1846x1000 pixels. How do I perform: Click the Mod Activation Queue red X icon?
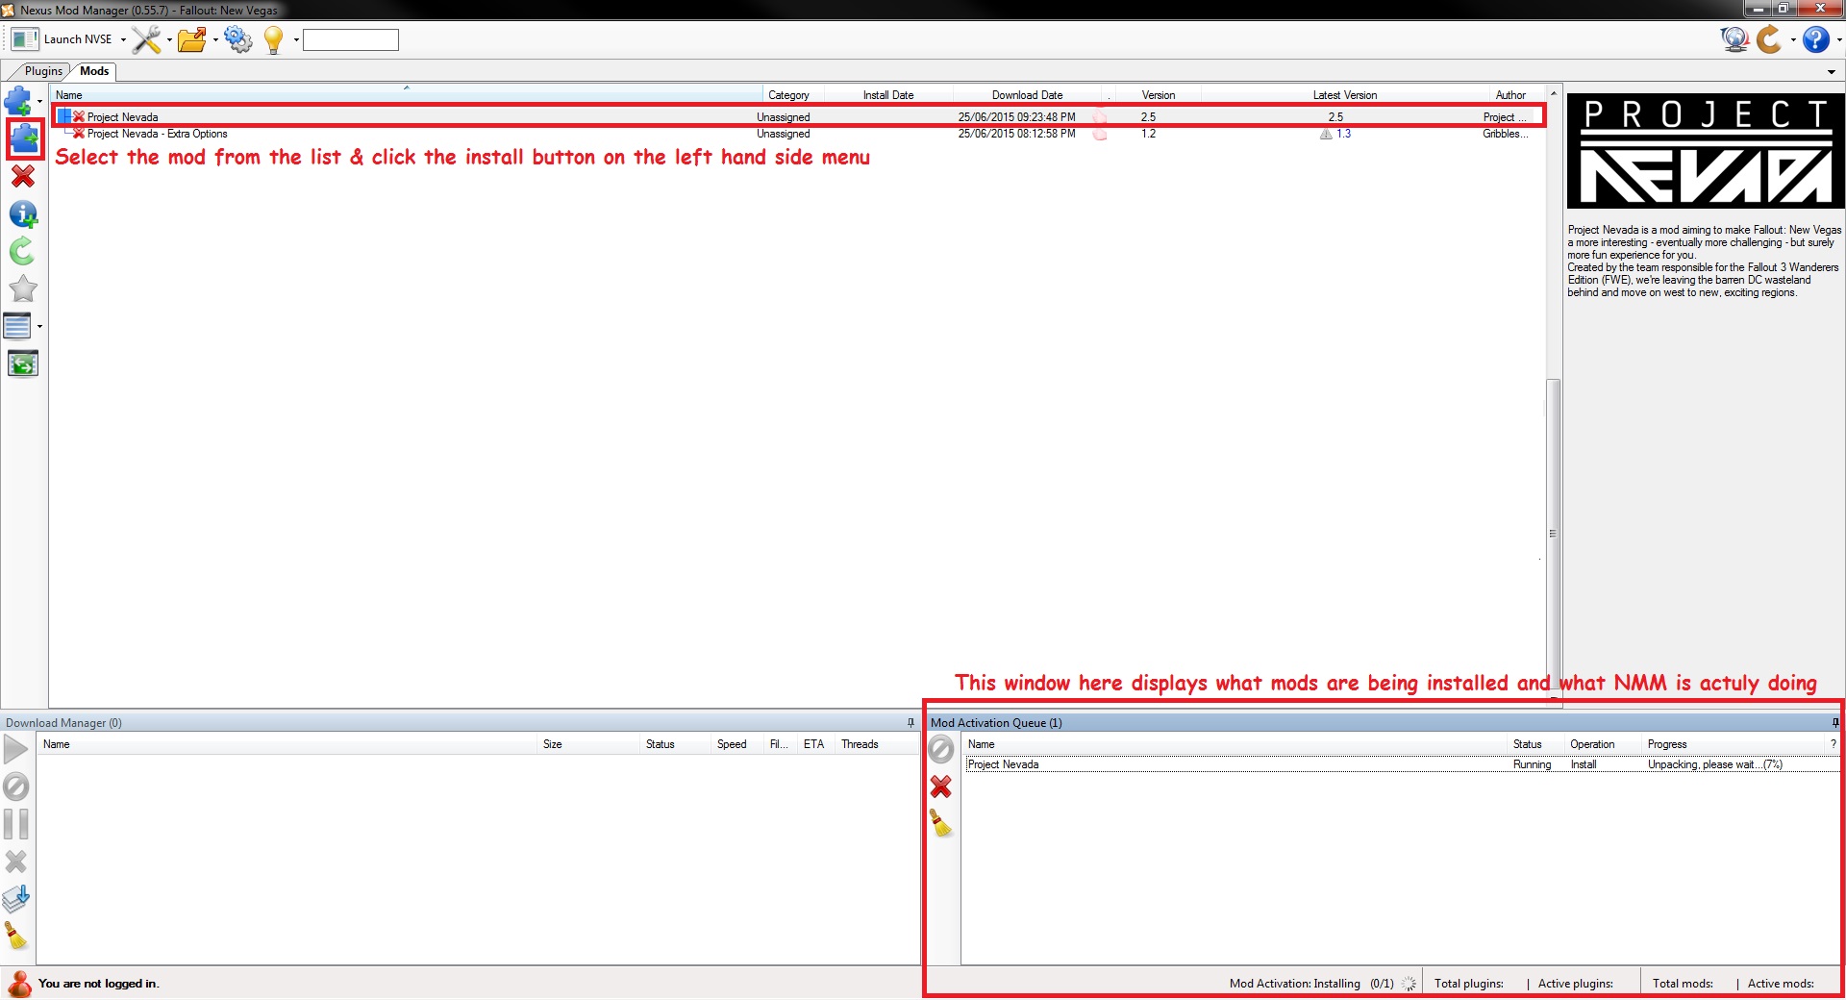click(x=941, y=787)
